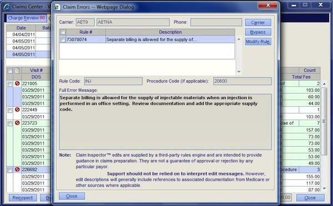
Task: Click the Rule # column header
Action: pyautogui.click(x=86, y=32)
